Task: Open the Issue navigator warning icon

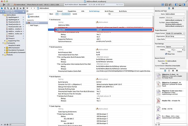Action: tap(11, 8)
